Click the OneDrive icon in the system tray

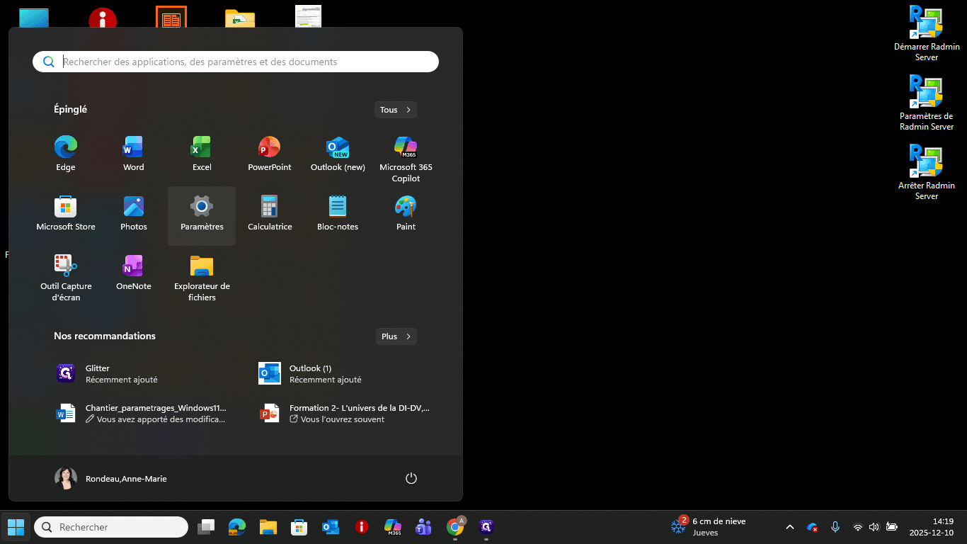click(x=813, y=527)
